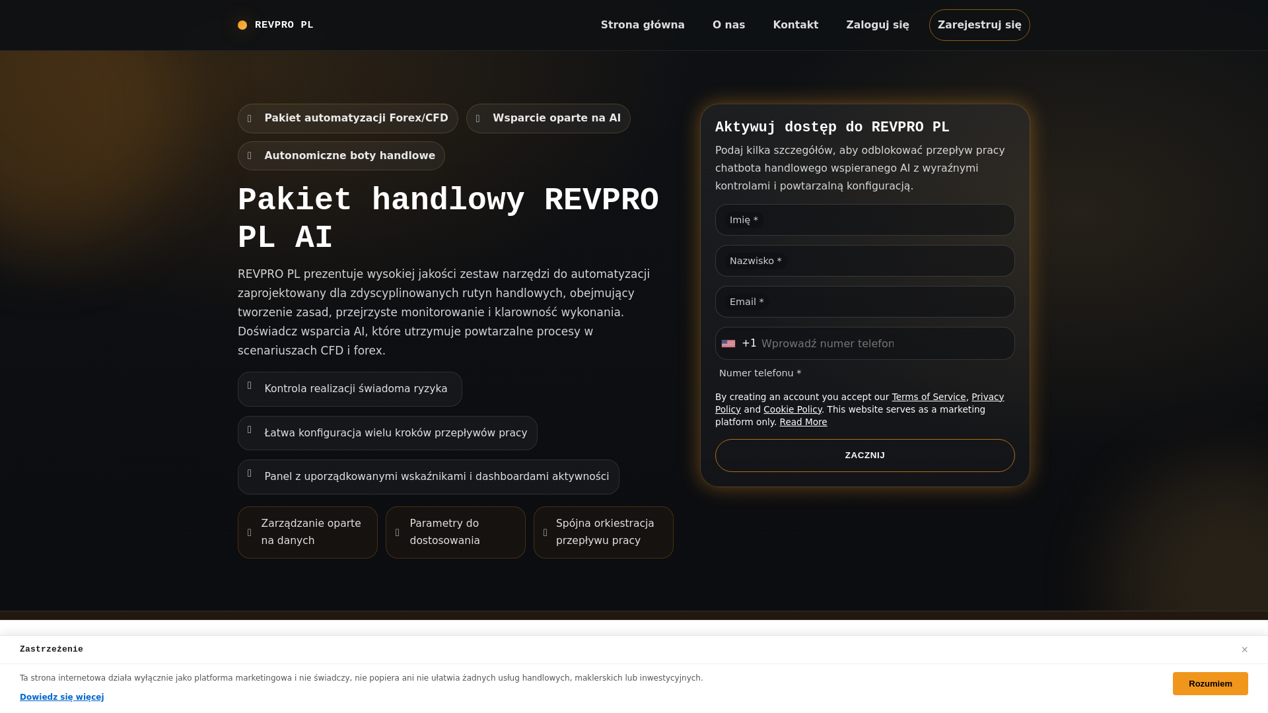
Task: Open the Cookie Policy link
Action: [792, 409]
